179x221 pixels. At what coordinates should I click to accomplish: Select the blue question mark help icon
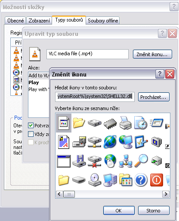click(141, 180)
